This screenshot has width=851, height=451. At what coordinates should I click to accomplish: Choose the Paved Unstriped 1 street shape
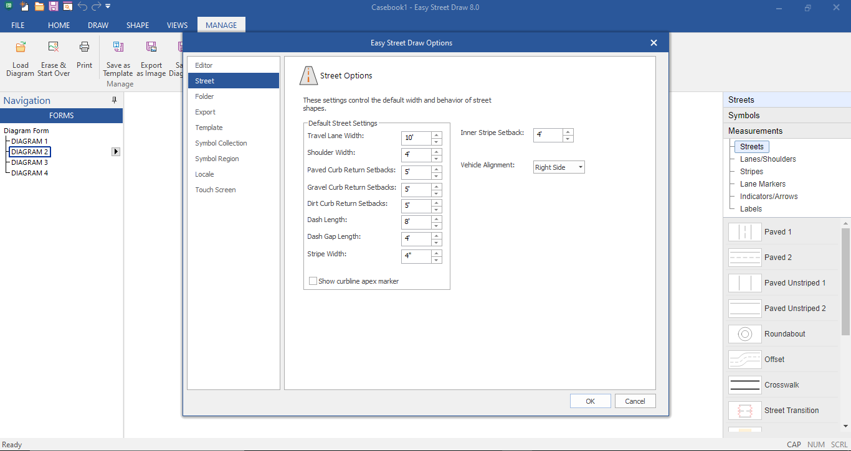(782, 283)
